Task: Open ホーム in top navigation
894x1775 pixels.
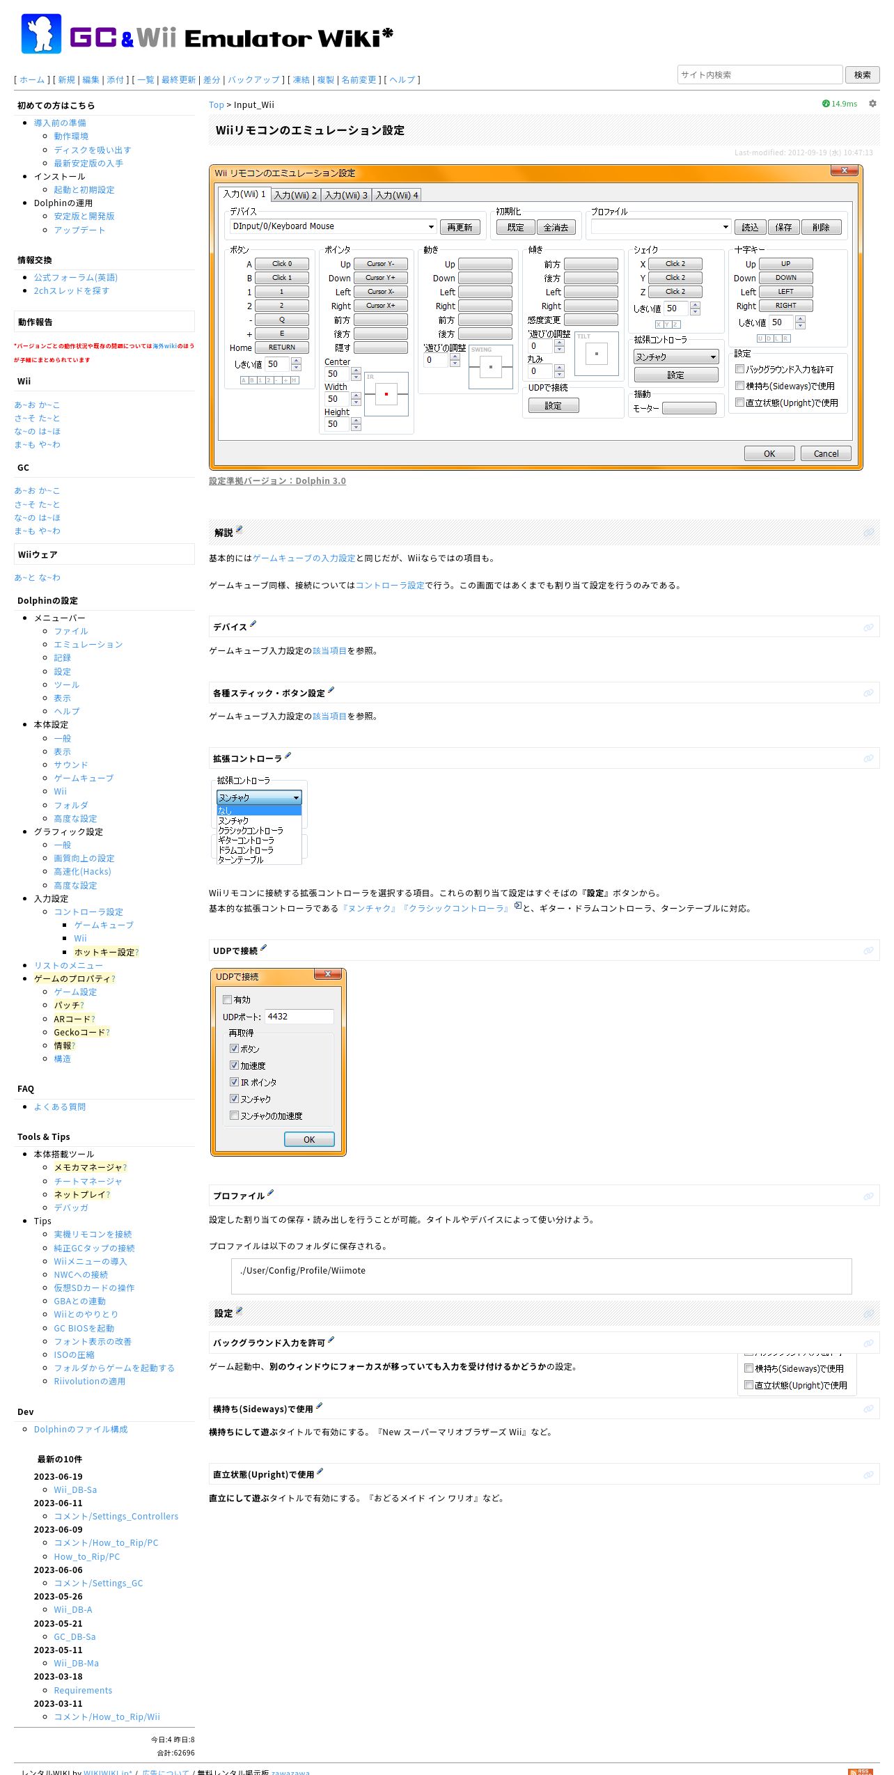Action: click(x=32, y=79)
